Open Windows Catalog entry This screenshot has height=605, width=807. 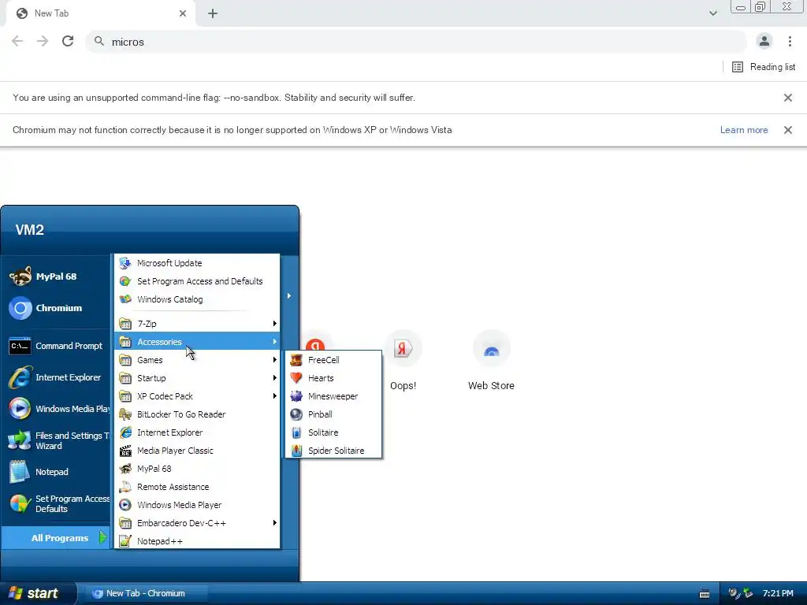coord(197,299)
